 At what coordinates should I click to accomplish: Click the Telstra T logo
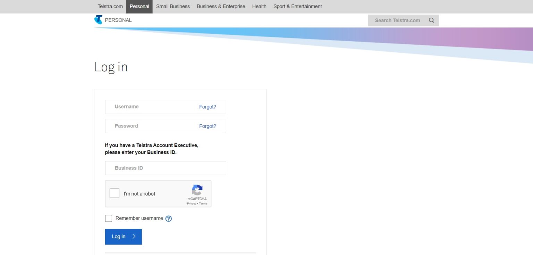coord(98,20)
